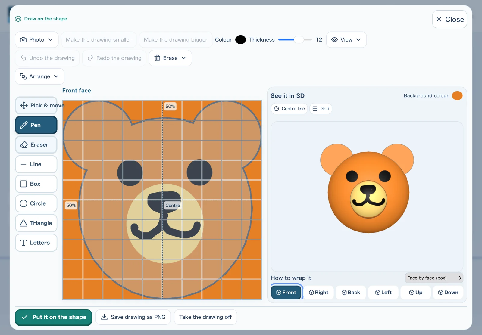
Task: Select the Pen tool
Action: click(x=36, y=125)
